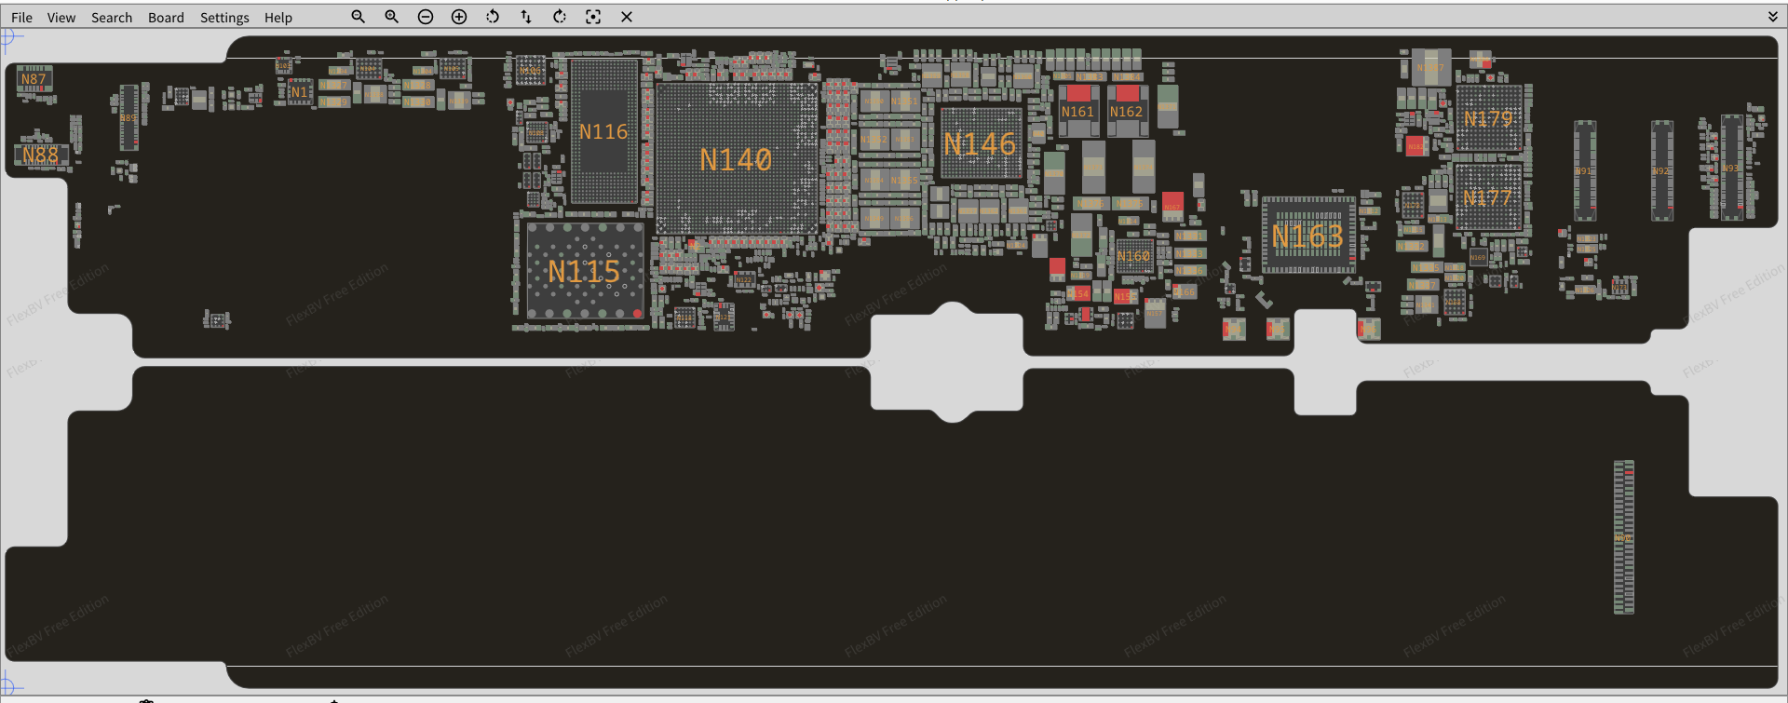
Task: Open the File menu
Action: click(21, 18)
